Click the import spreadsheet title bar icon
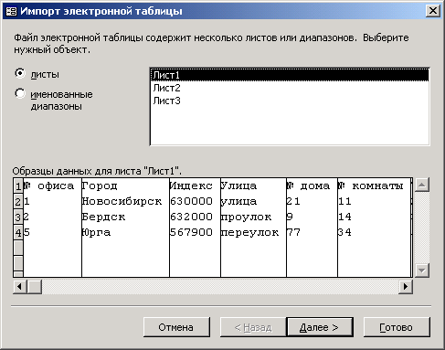445x350 pixels. click(11, 11)
